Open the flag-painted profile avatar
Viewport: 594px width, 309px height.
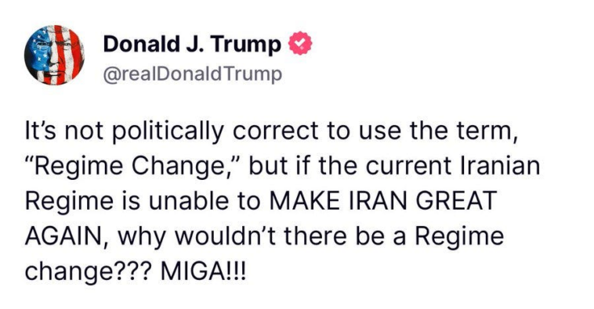point(54,56)
